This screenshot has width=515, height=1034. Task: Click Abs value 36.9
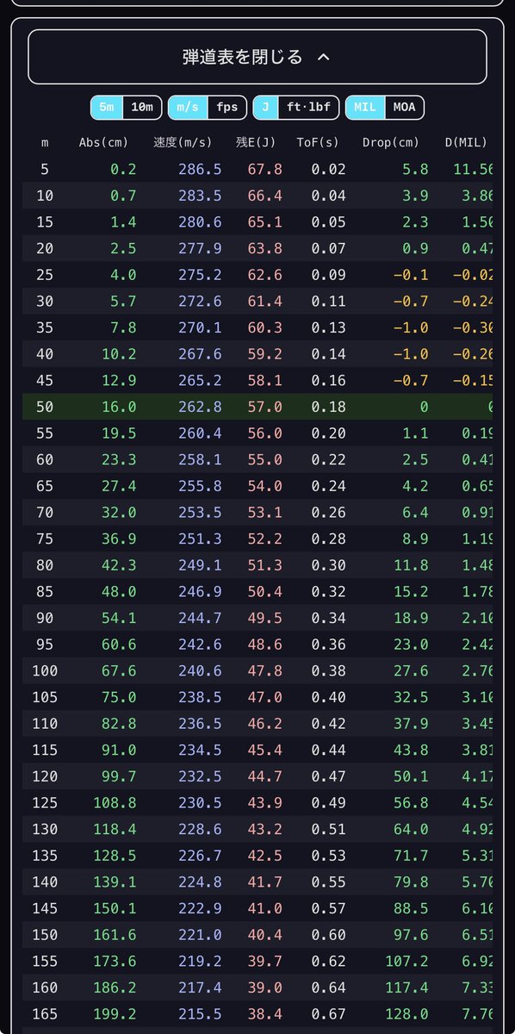click(119, 541)
